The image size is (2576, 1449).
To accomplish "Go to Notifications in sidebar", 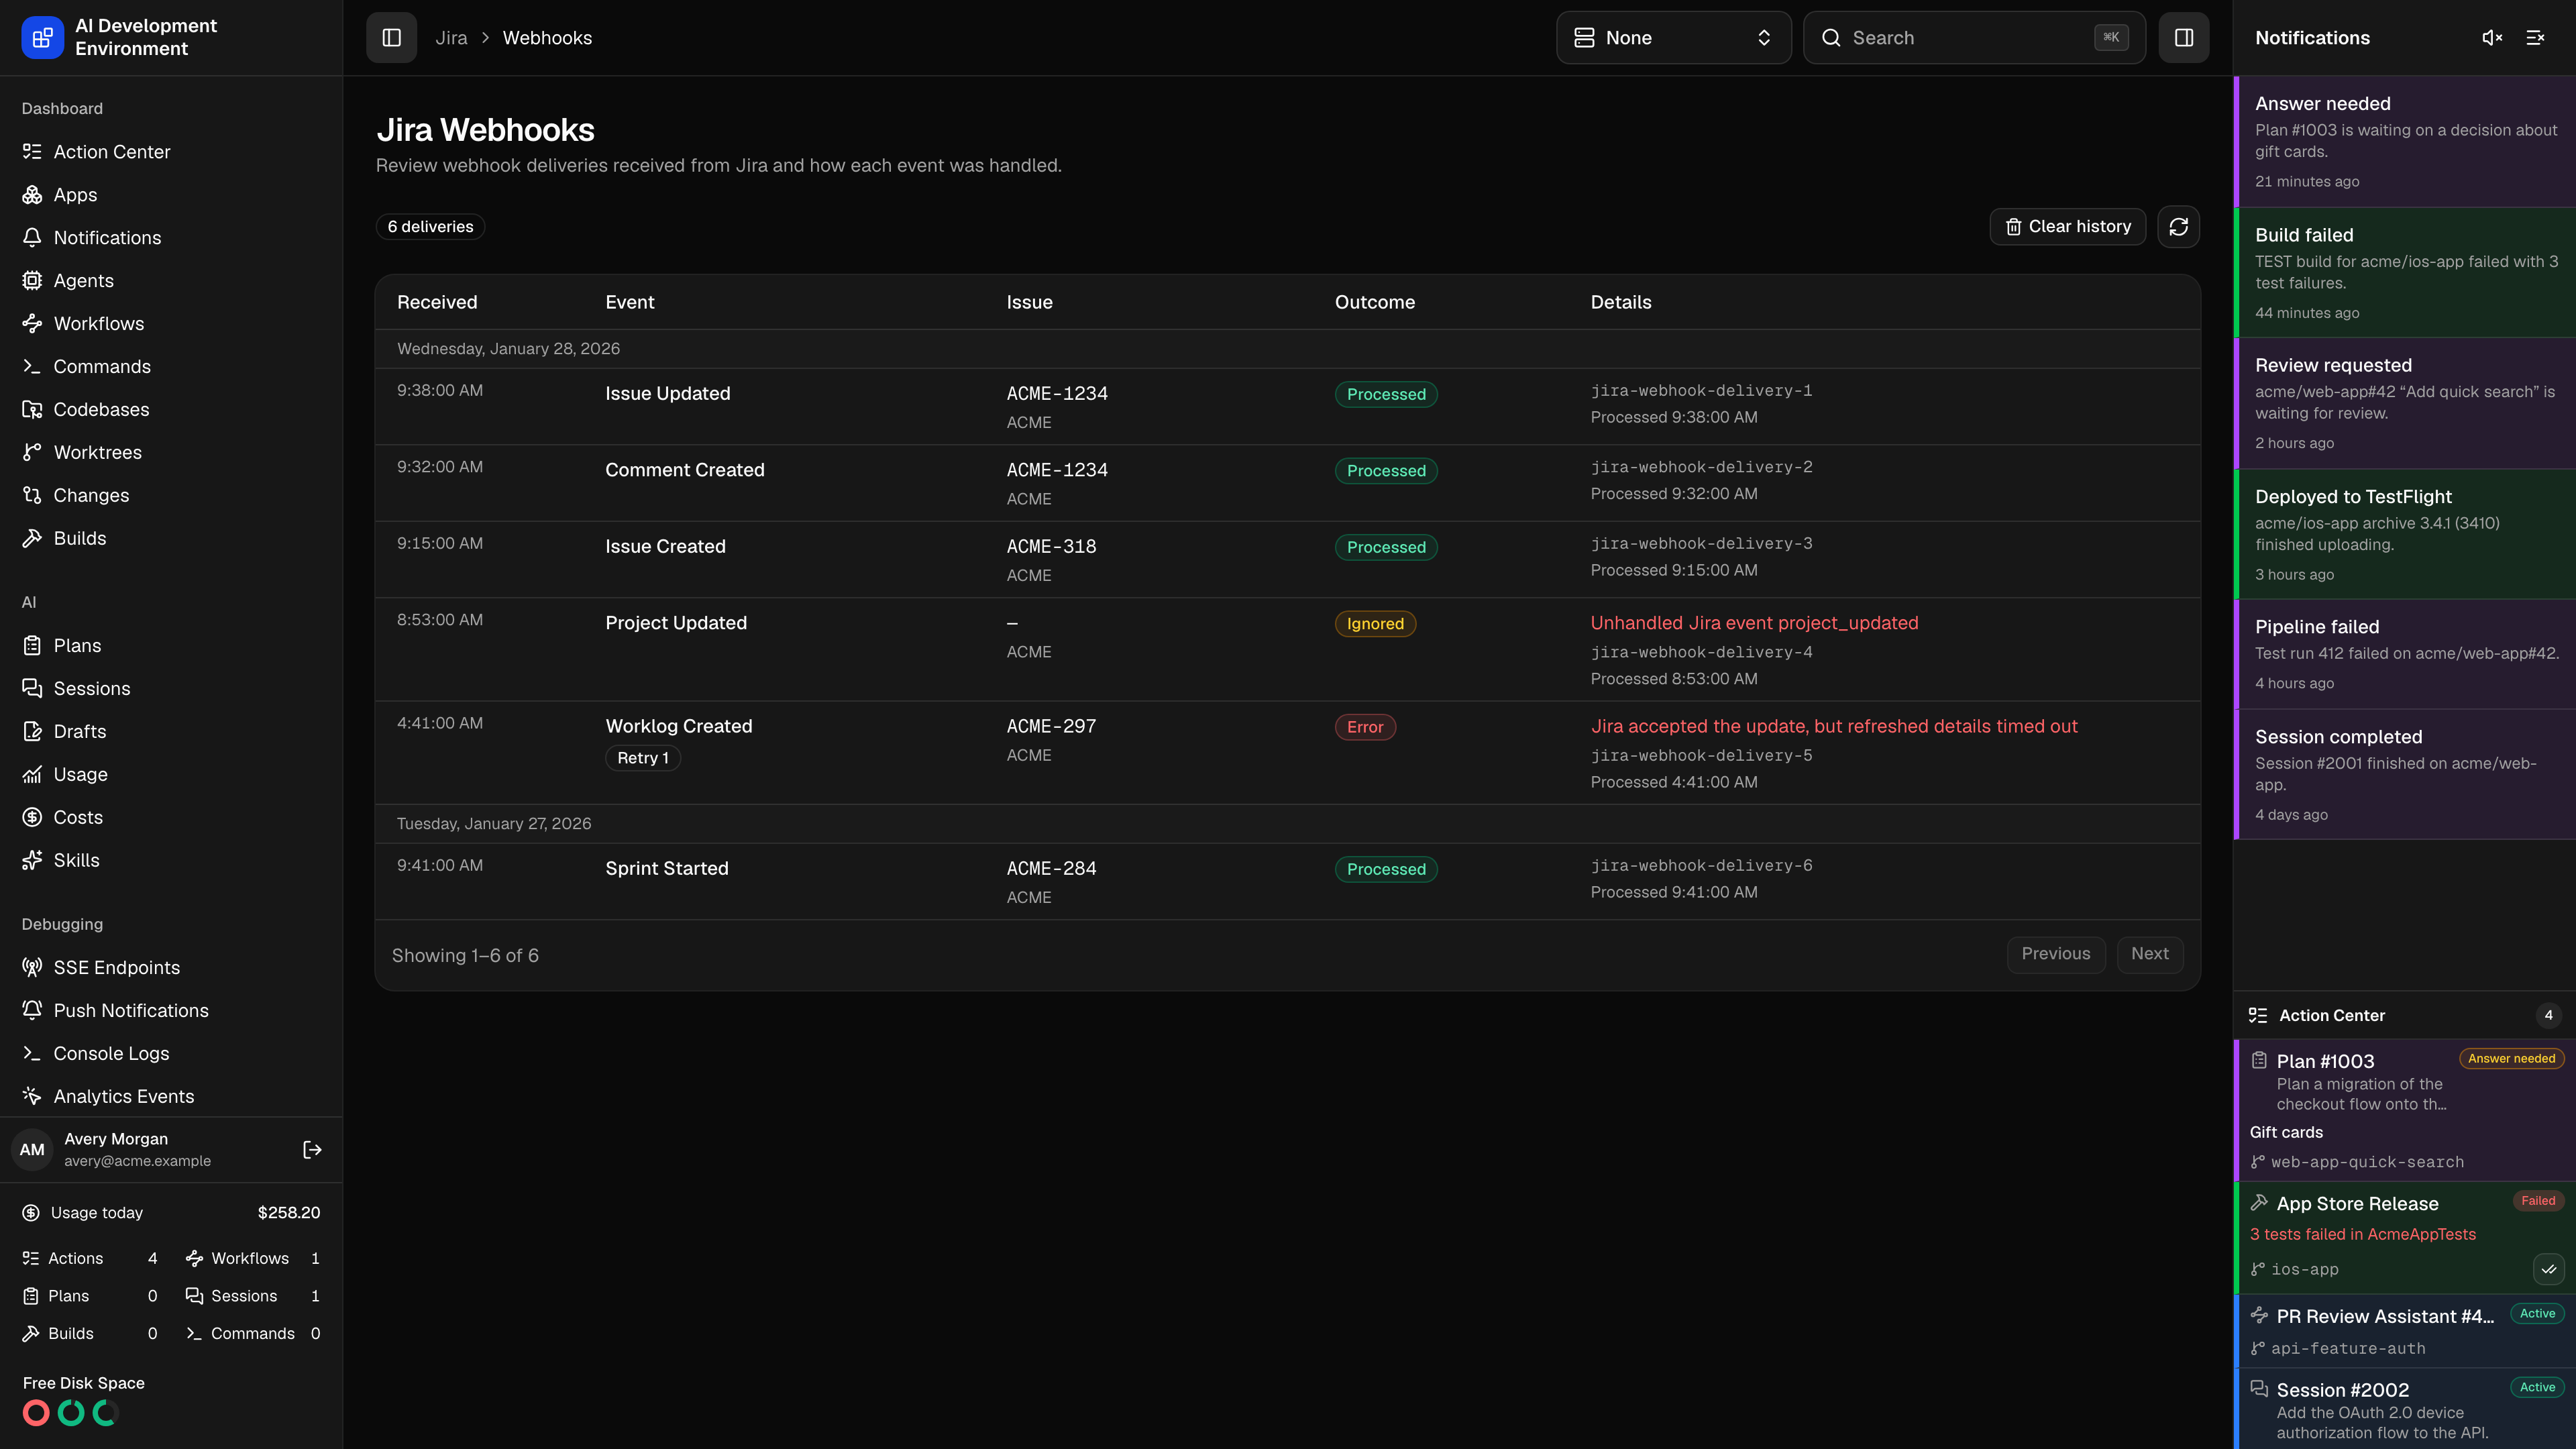I will 171,238.
